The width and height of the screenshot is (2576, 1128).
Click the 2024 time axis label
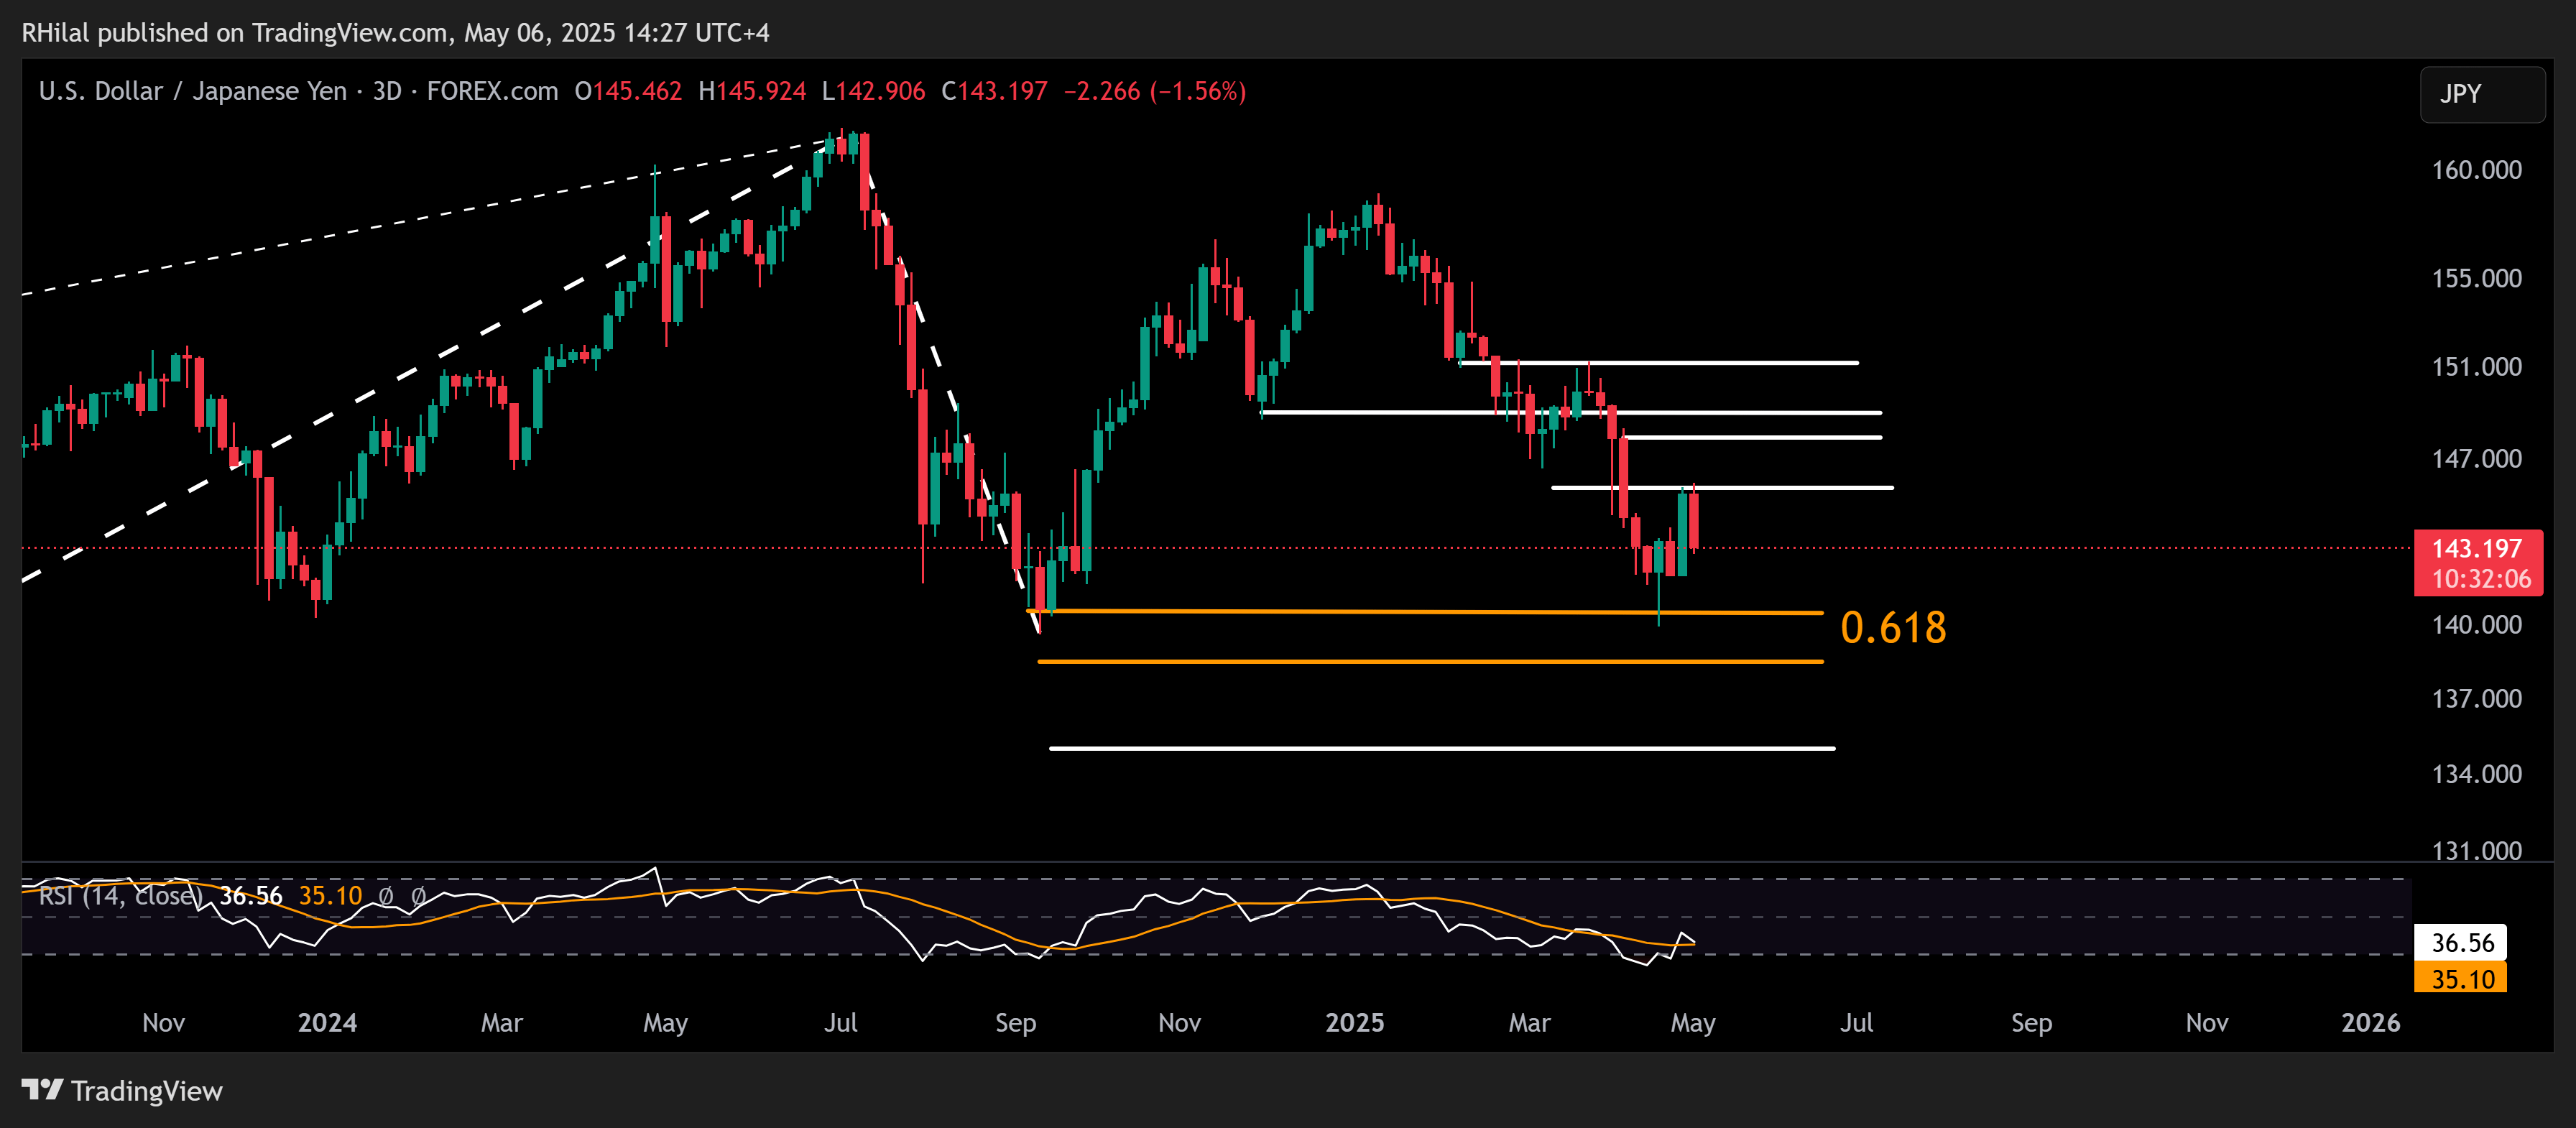point(327,1022)
